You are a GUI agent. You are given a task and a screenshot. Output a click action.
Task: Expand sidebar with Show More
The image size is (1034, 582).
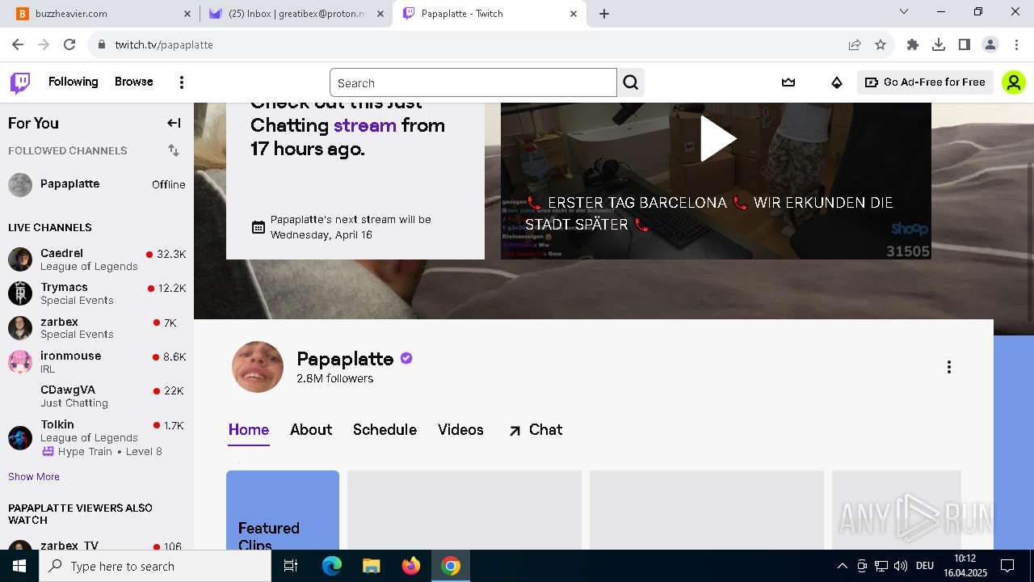tap(34, 477)
